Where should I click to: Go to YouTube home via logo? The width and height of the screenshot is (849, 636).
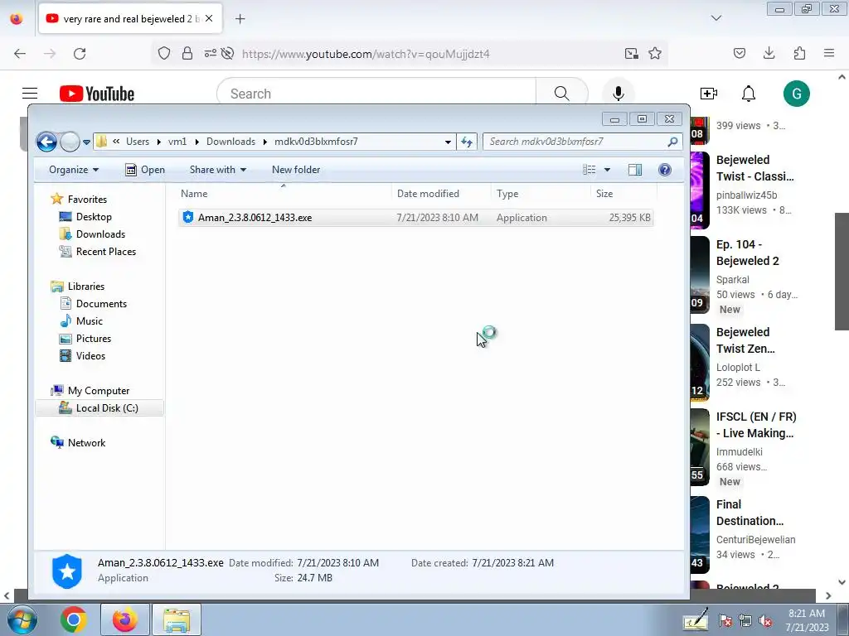tap(97, 94)
